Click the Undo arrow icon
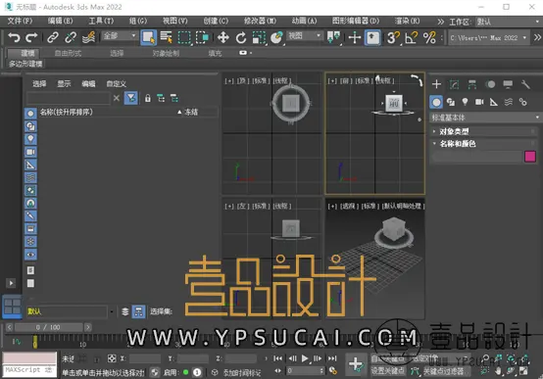Viewport: 543px width, 379px height. tap(14, 37)
